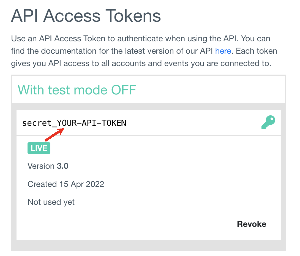Click the 'With test mode OFF' header
This screenshot has height=256, width=300.
coord(77,90)
